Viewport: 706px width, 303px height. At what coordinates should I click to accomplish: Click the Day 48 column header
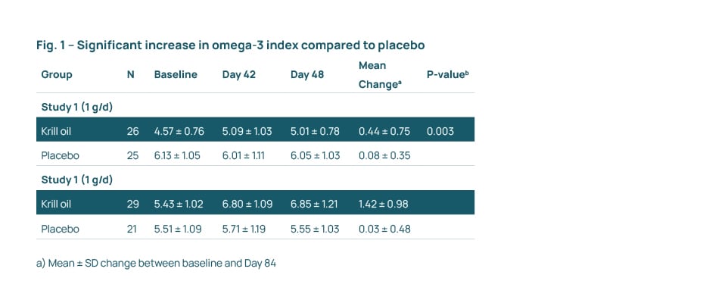(x=306, y=75)
